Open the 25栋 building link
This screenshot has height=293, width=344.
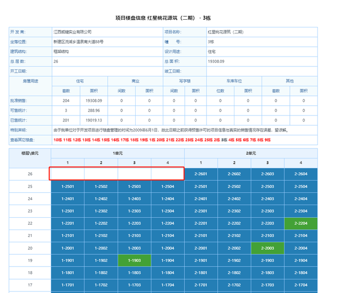[x=209, y=140]
